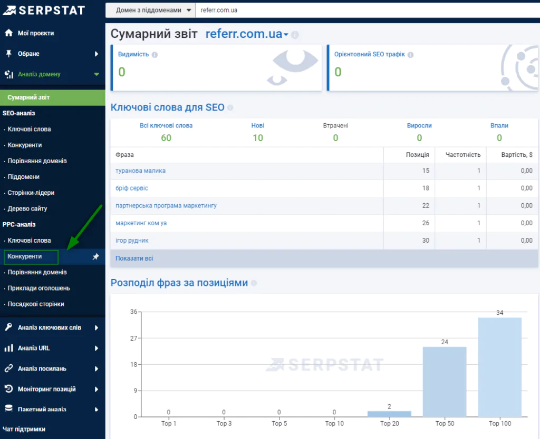The width and height of the screenshot is (540, 439).
Task: Click the Розподіл фраз за позиціями heading
Action: 179,283
